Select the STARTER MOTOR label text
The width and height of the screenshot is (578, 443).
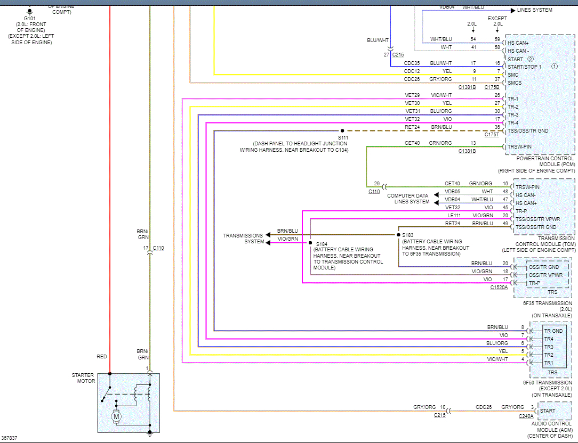point(83,378)
